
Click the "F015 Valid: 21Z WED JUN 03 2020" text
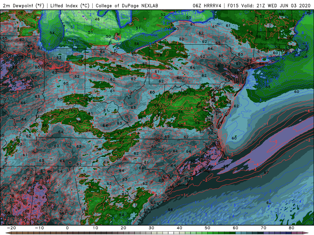click(269, 5)
